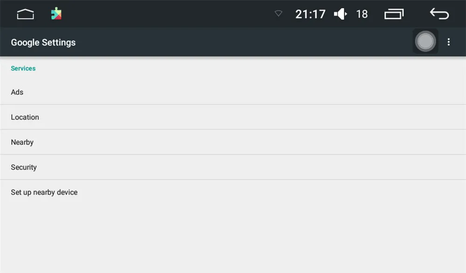
Task: Click blank area below Set up nearby device
Action: click(233, 238)
